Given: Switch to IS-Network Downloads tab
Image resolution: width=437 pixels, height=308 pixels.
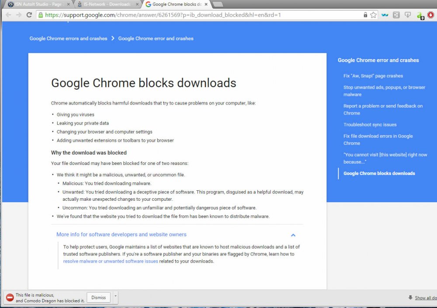Looking at the screenshot, I should pyautogui.click(x=107, y=4).
